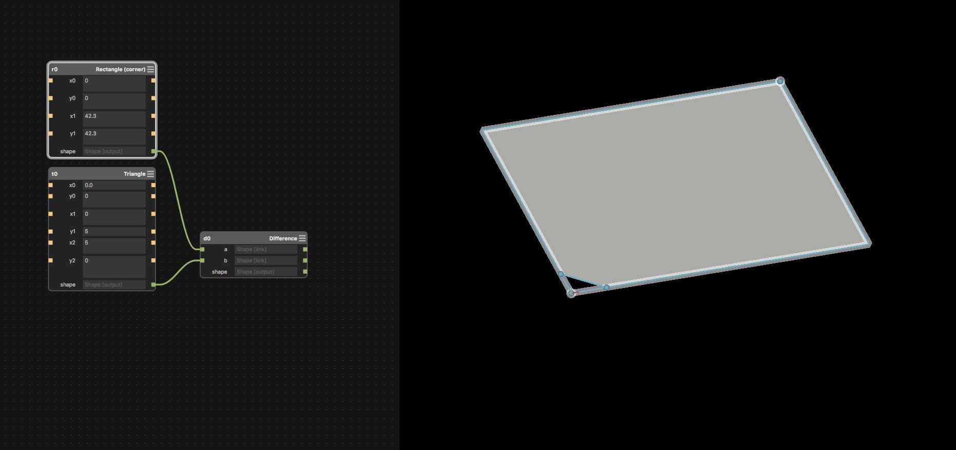This screenshot has width=956, height=450.
Task: Click the r0 x0 left input port
Action: [50, 80]
